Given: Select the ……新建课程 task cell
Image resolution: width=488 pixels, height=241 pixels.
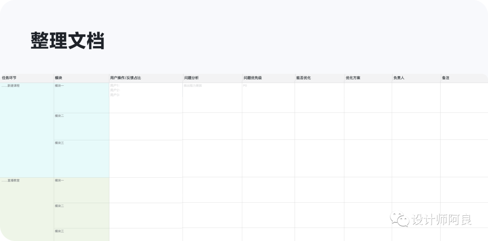Looking at the screenshot, I should [27, 130].
